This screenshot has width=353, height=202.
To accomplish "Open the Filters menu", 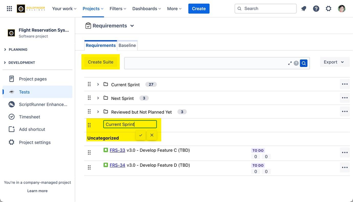I will 118,9.
